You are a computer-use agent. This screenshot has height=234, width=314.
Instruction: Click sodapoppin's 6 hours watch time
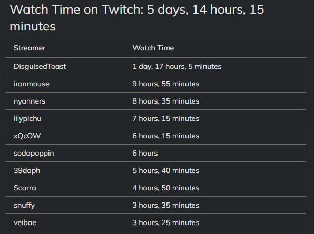[x=145, y=154]
